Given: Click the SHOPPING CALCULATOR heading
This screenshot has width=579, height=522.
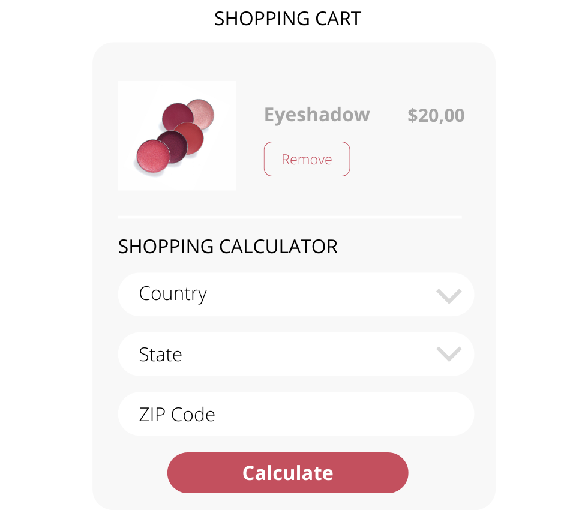Looking at the screenshot, I should coord(228,247).
